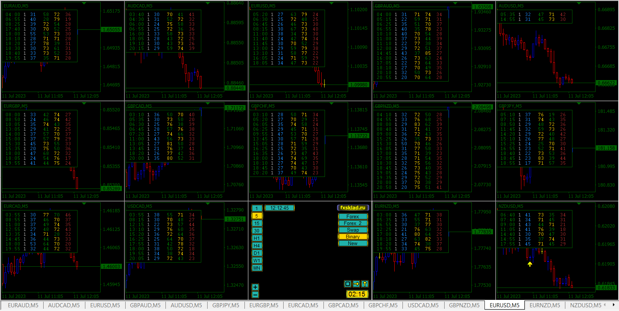Click the Swap button

click(x=353, y=230)
